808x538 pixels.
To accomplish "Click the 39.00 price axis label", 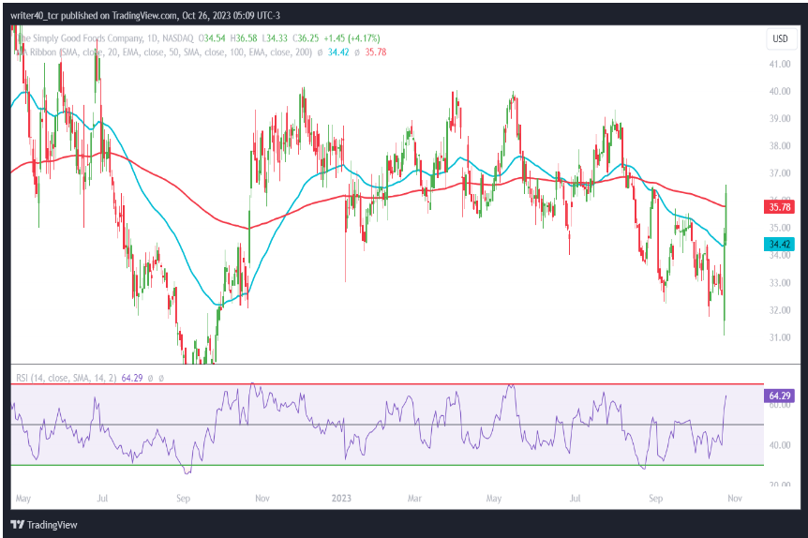I will coord(780,118).
